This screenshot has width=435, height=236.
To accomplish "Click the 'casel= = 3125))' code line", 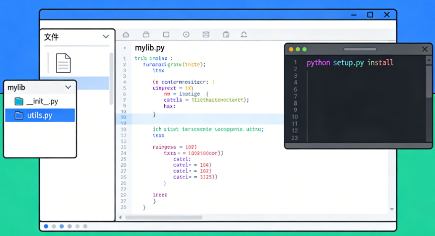I will (x=195, y=177).
